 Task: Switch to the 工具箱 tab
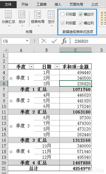click(x=41, y=5)
